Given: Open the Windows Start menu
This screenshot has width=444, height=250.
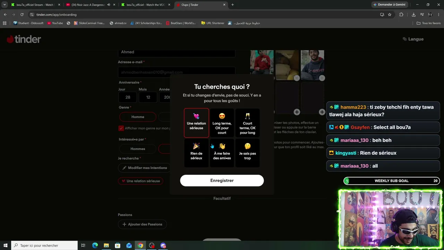Looking at the screenshot, I should click(x=5, y=245).
